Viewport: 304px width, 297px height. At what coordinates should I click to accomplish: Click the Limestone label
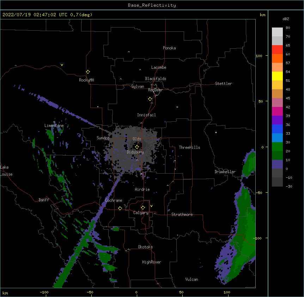click(54, 126)
